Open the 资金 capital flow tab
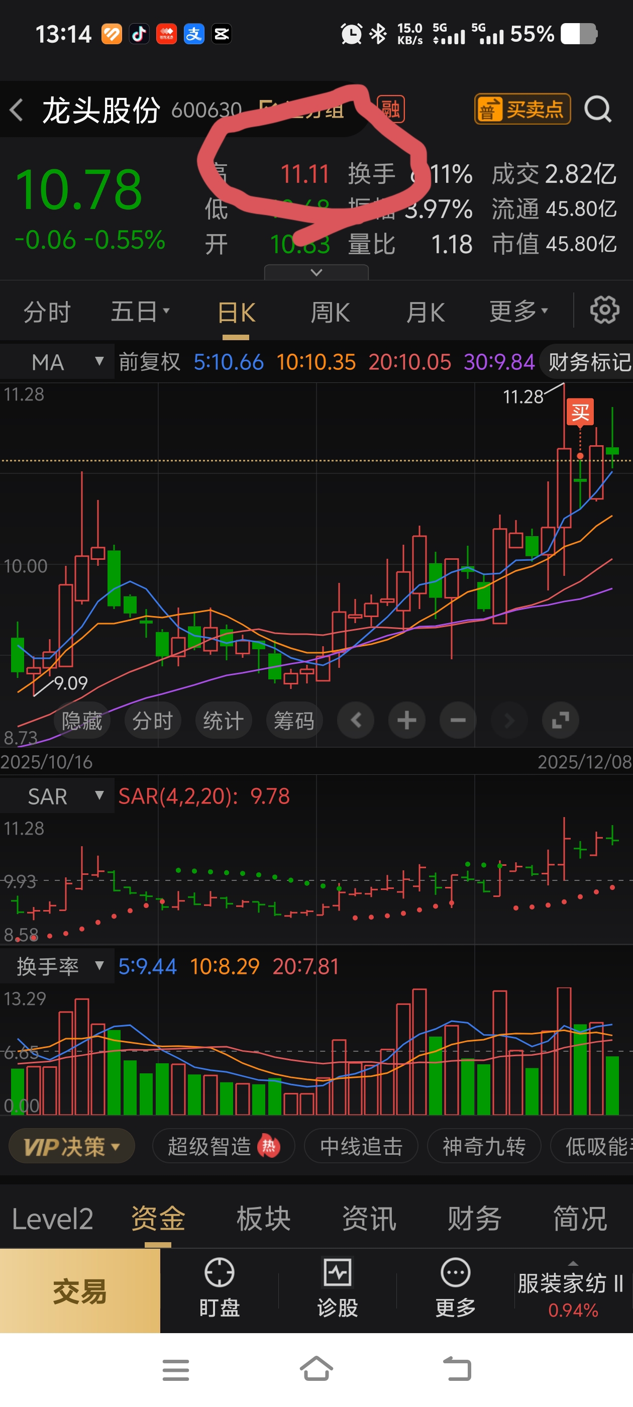This screenshot has height=1407, width=633. click(x=158, y=1219)
